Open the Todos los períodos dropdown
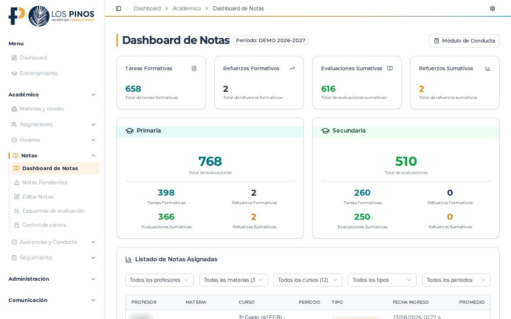Screen dimensions: 511x319 click(x=456, y=280)
